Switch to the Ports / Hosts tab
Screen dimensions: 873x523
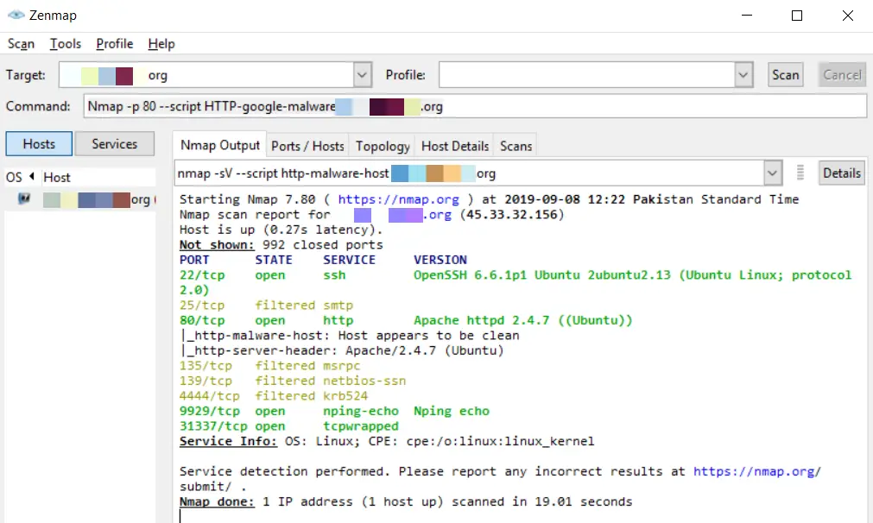[307, 147]
